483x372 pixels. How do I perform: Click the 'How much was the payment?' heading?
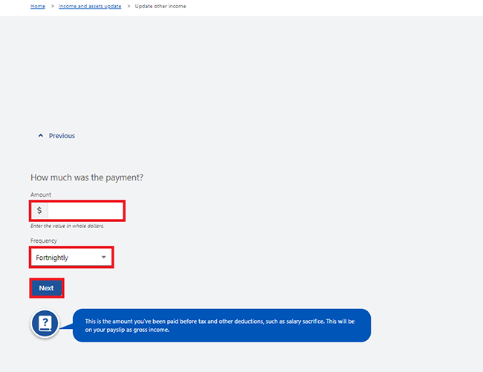tap(87, 177)
